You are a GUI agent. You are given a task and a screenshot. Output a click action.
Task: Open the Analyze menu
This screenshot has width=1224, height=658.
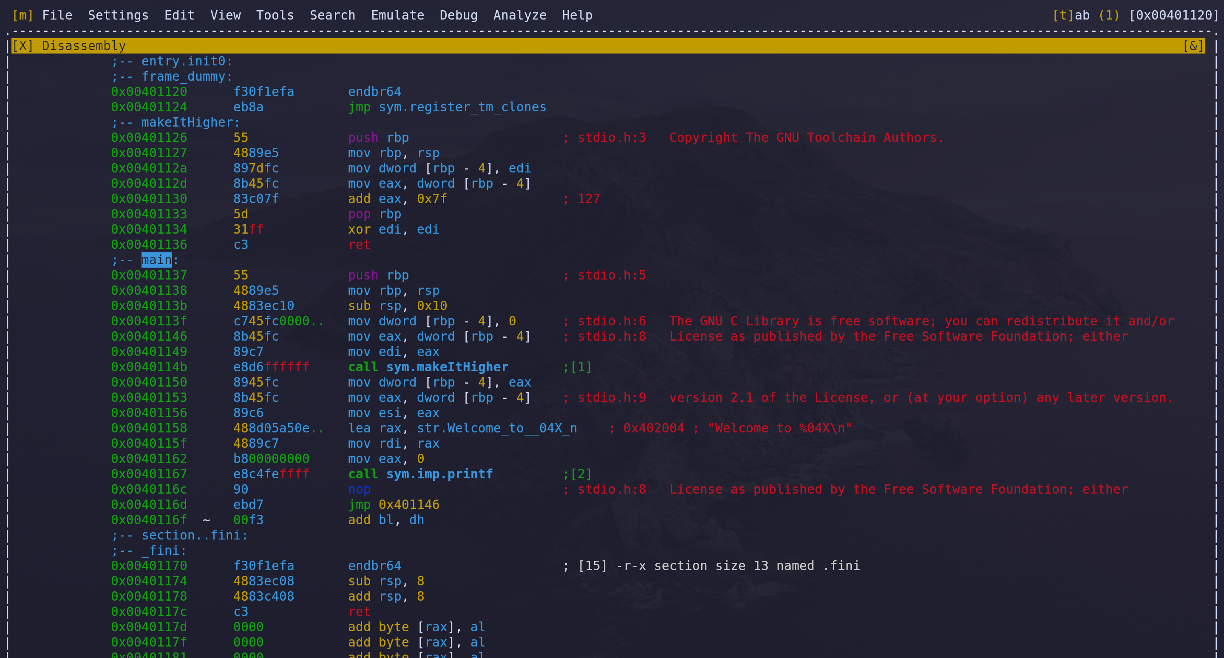(x=520, y=15)
